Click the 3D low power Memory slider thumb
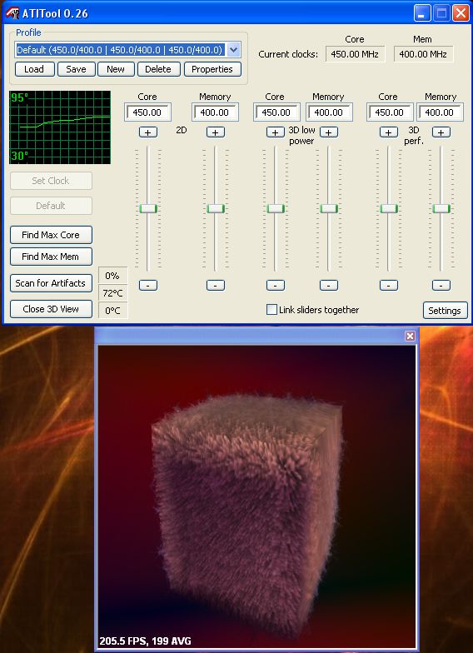This screenshot has height=653, width=473. (x=328, y=208)
